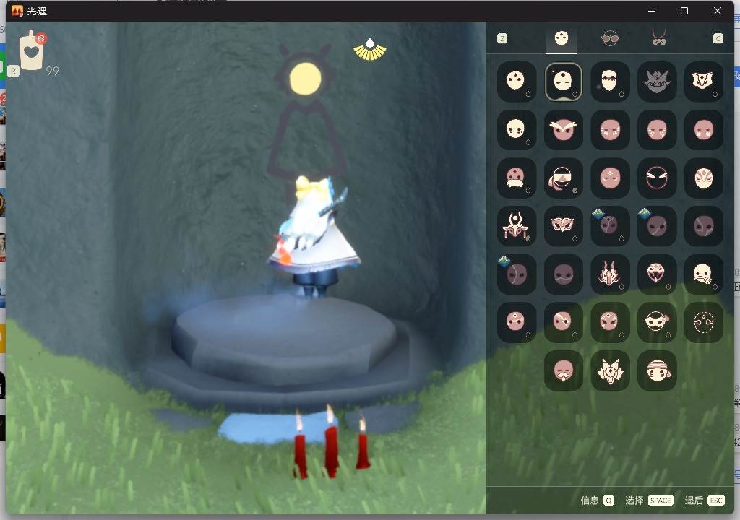Switch to the glasses accessory tab

(610, 39)
